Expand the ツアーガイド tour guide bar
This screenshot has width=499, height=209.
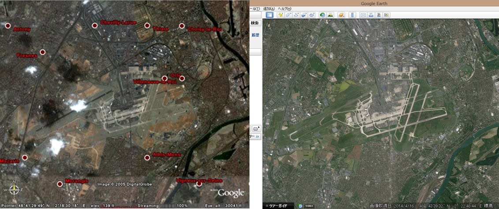(x=278, y=206)
